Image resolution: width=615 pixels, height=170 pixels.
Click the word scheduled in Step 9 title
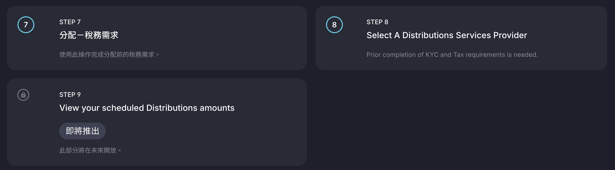[123, 108]
